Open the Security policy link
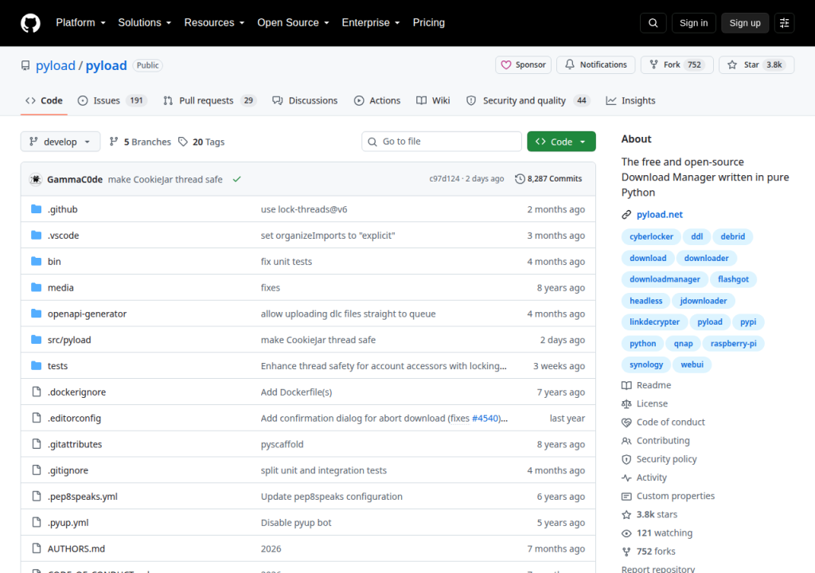The image size is (815, 573). click(659, 459)
